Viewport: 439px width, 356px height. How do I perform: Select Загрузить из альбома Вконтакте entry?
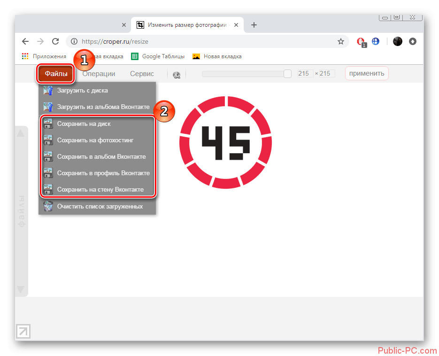point(97,107)
